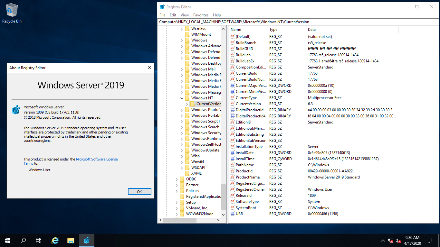Launch Internet Explorer from taskbar
440x247 pixels.
(x=55, y=240)
